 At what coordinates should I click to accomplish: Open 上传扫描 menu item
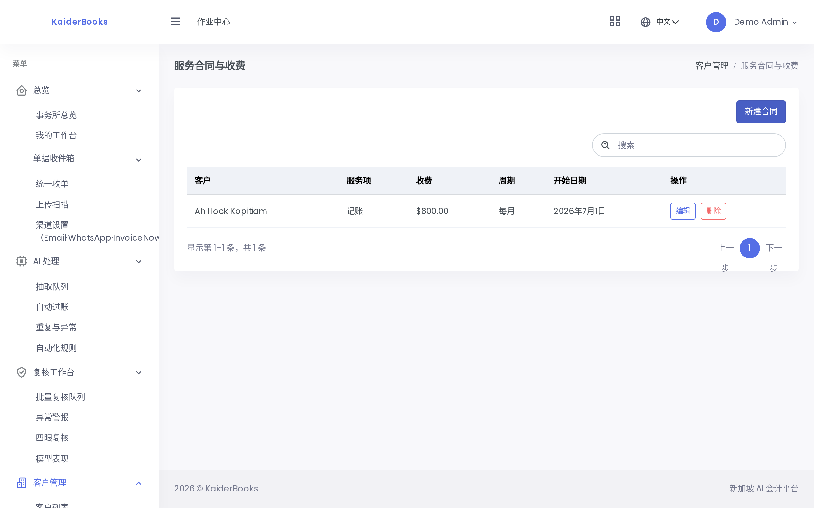pos(52,204)
